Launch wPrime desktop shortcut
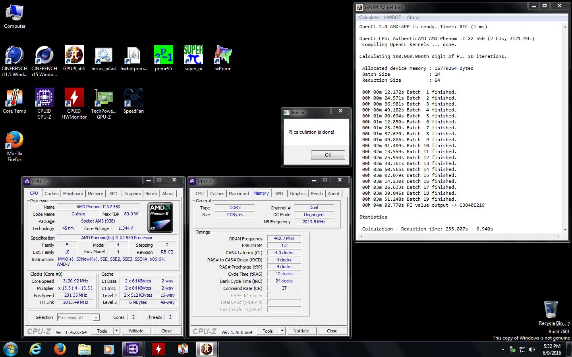Screen dimensions: 572x357 (223, 58)
